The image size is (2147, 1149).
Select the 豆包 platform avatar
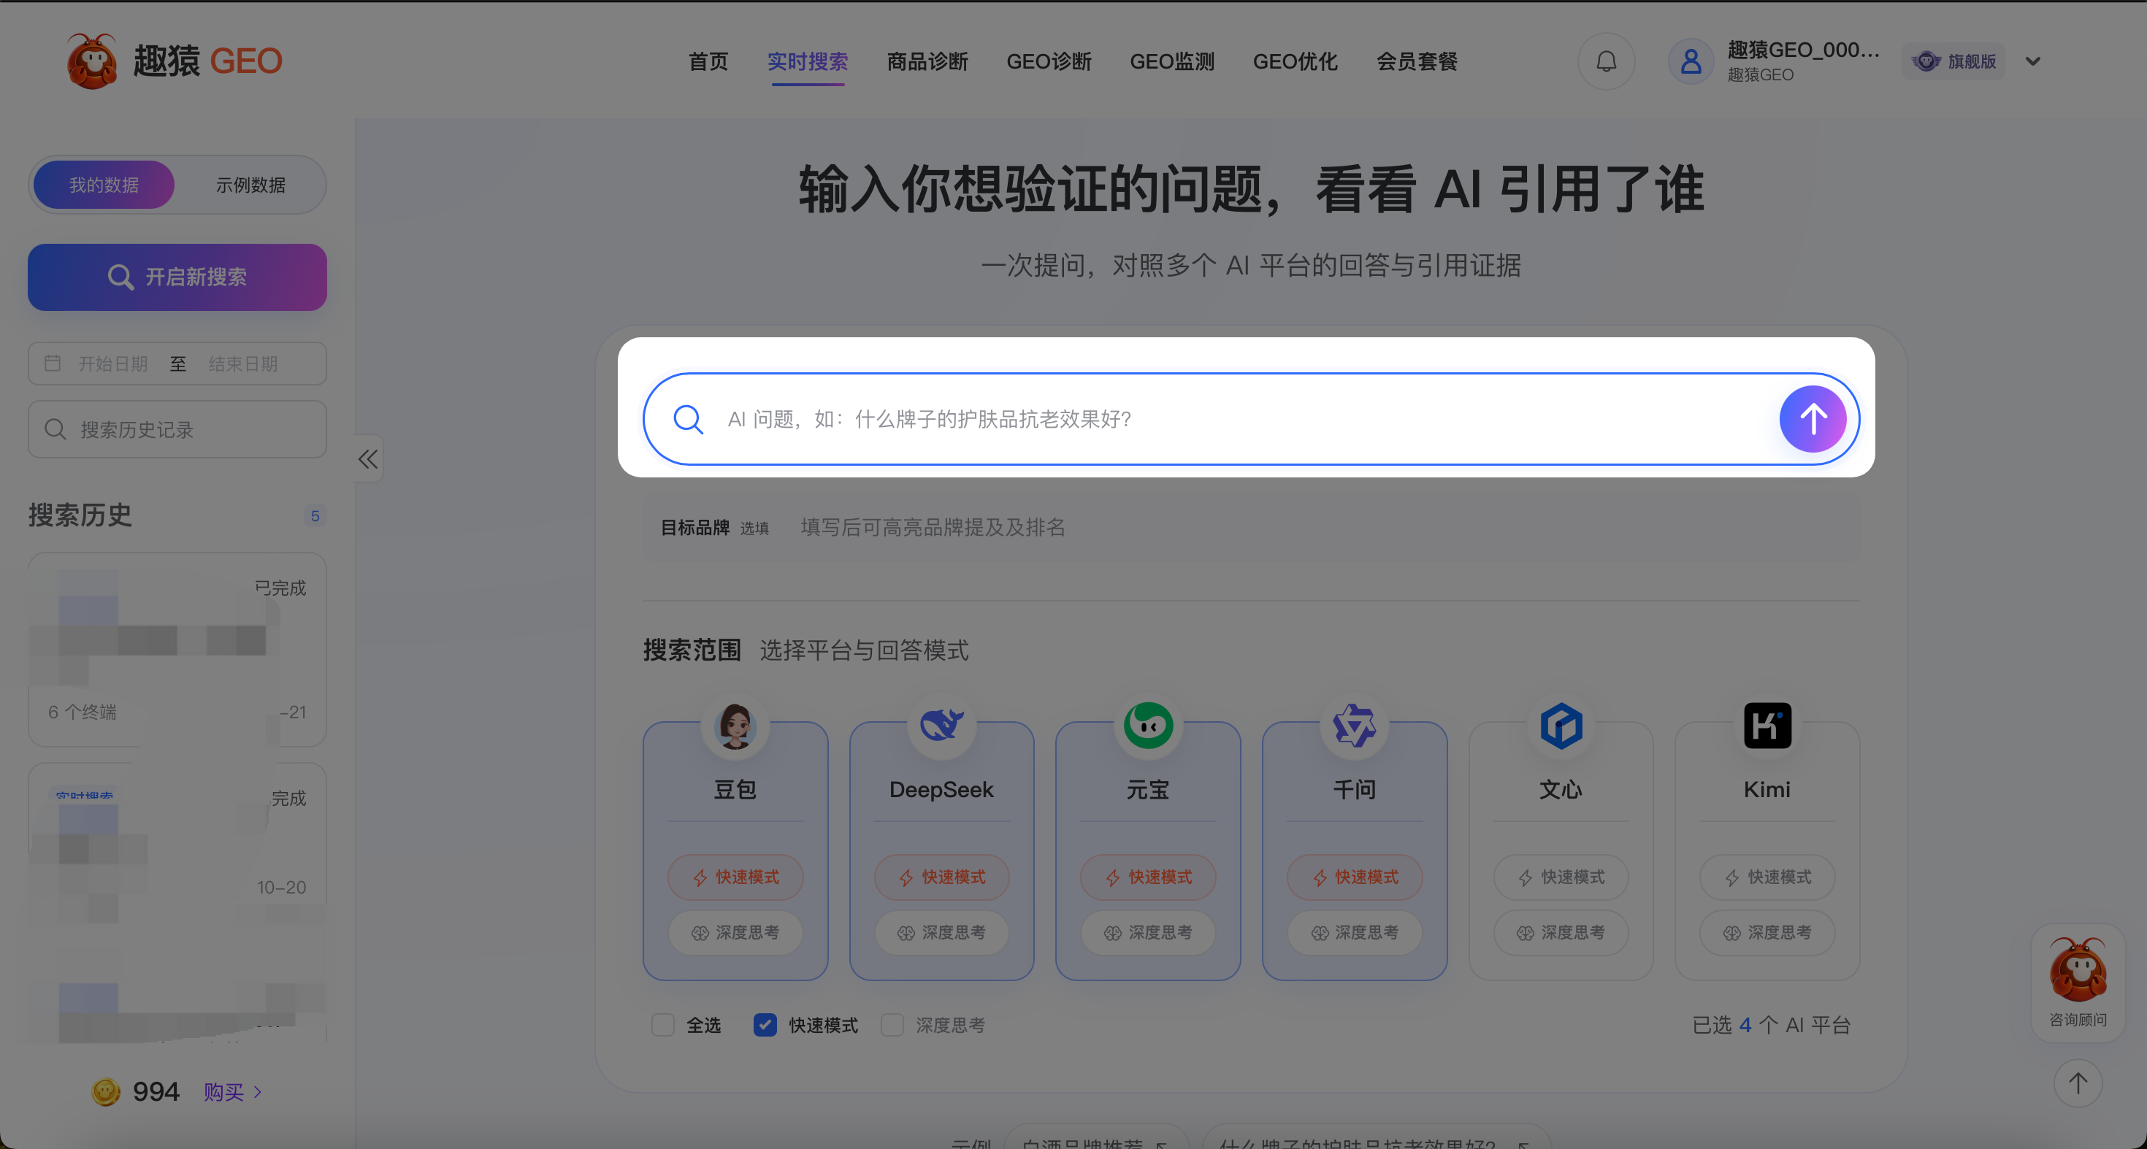(x=735, y=726)
